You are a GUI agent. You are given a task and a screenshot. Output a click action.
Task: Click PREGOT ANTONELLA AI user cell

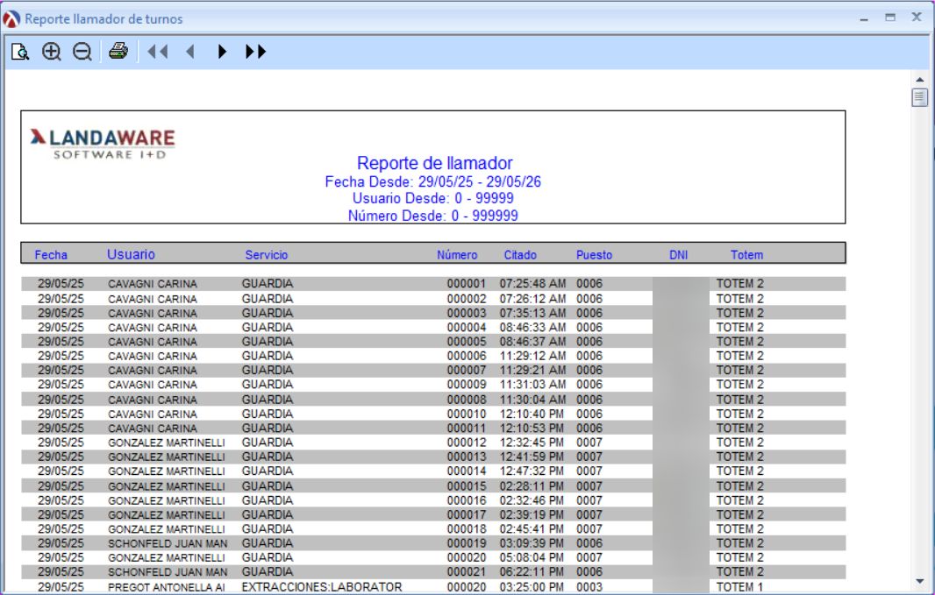[167, 587]
